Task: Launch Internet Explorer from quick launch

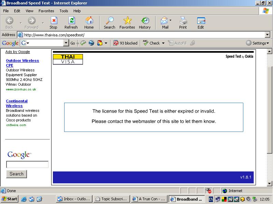Action: pyautogui.click(x=24, y=199)
